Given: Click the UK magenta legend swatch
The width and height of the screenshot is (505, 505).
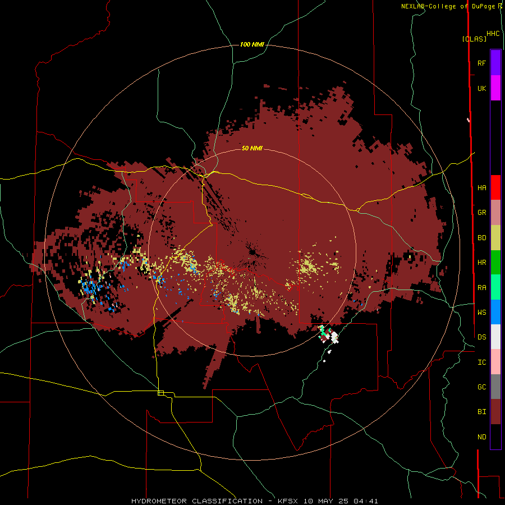Looking at the screenshot, I should click(x=495, y=88).
